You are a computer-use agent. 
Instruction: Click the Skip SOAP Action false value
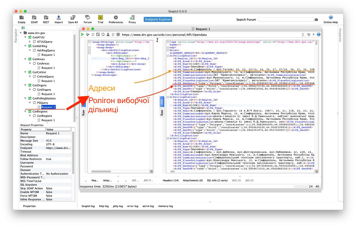59,189
